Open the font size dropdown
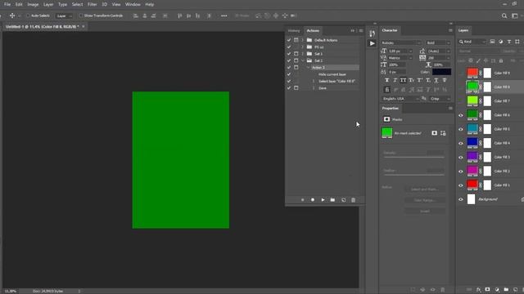Image resolution: width=524 pixels, height=294 pixels. (x=400, y=51)
